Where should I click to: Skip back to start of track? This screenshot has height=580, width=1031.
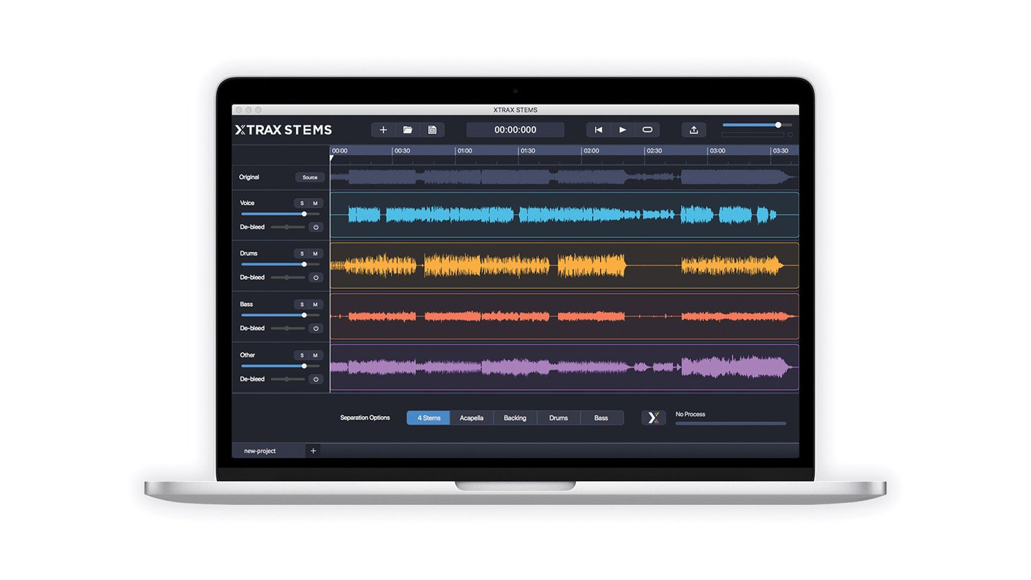click(x=599, y=130)
